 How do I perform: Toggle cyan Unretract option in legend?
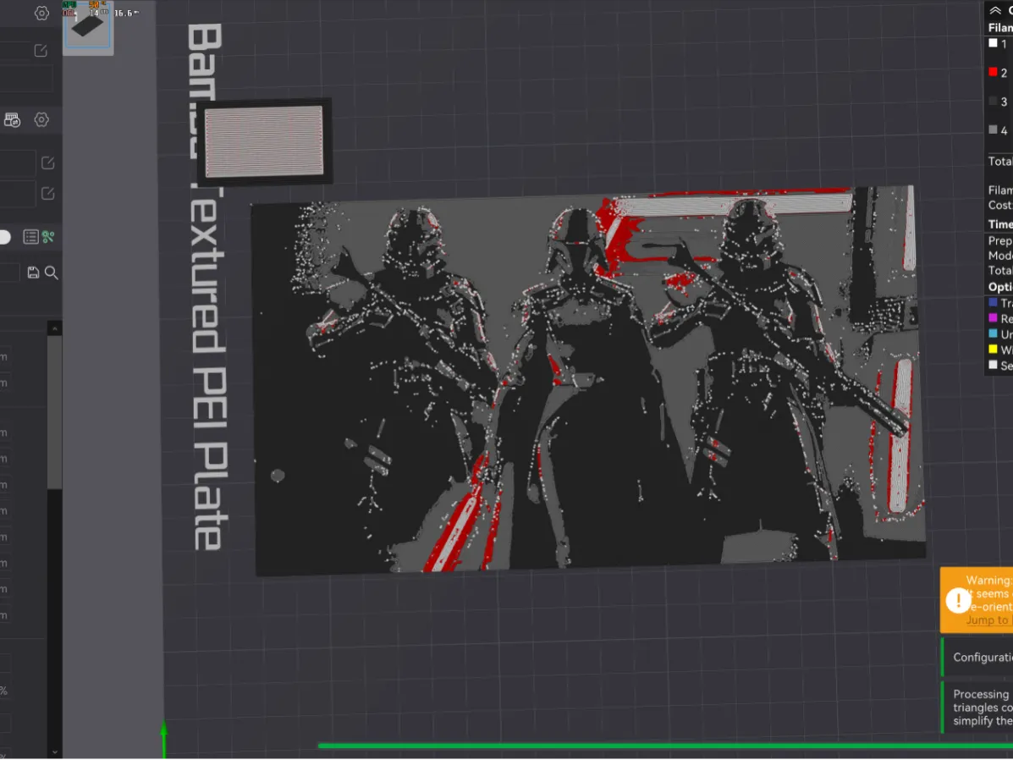(x=993, y=333)
